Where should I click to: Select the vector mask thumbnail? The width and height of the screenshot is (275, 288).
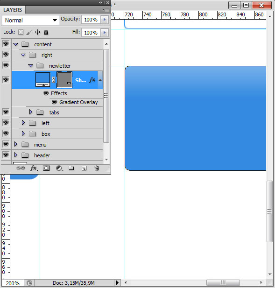coord(64,80)
